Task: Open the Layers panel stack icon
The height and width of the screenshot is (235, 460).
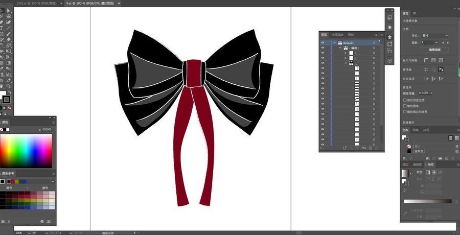Action: (x=389, y=37)
